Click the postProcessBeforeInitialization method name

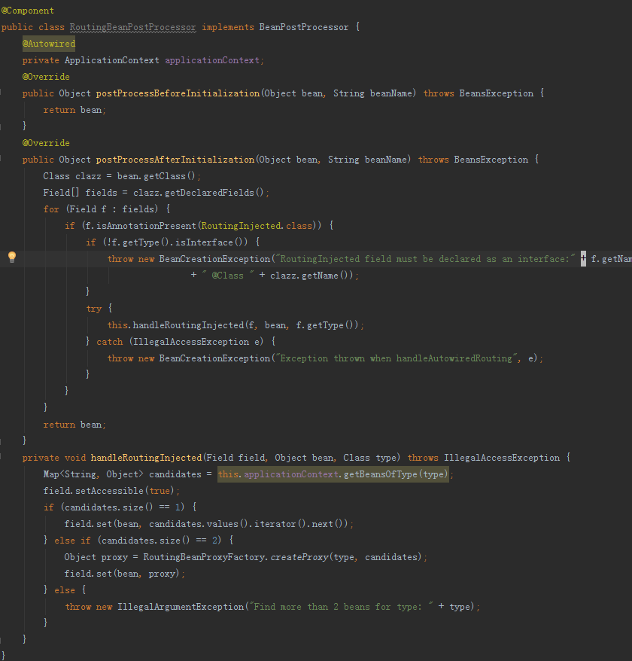pos(178,93)
